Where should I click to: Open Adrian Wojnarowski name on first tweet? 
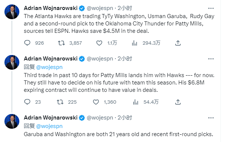click(50, 8)
